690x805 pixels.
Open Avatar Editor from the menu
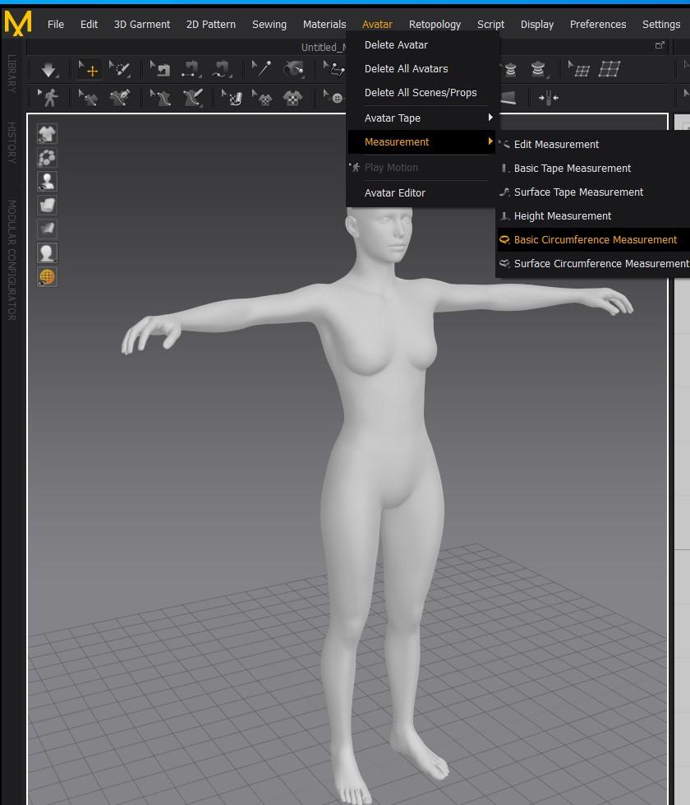(394, 192)
